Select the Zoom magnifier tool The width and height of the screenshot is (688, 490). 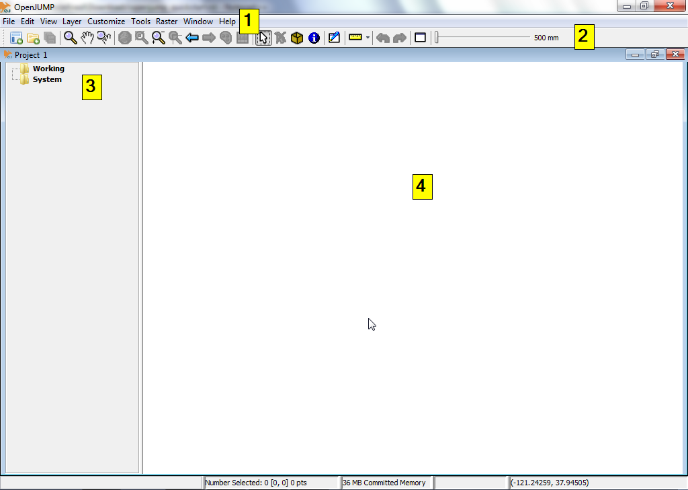pos(70,38)
